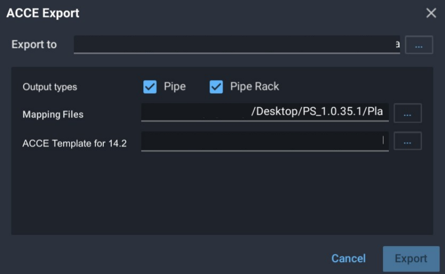The image size is (445, 274).
Task: Browse for the Export to location
Action: [x=418, y=44]
